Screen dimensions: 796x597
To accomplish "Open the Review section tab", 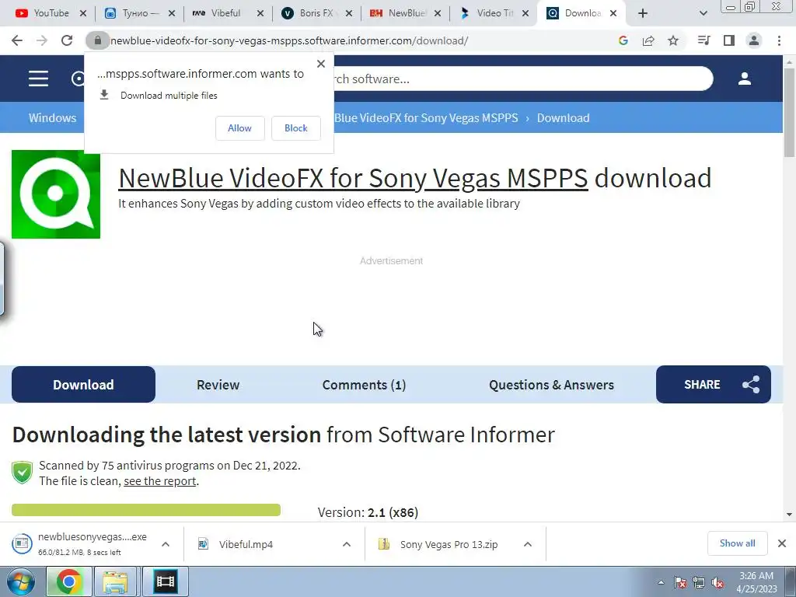I will [x=218, y=385].
